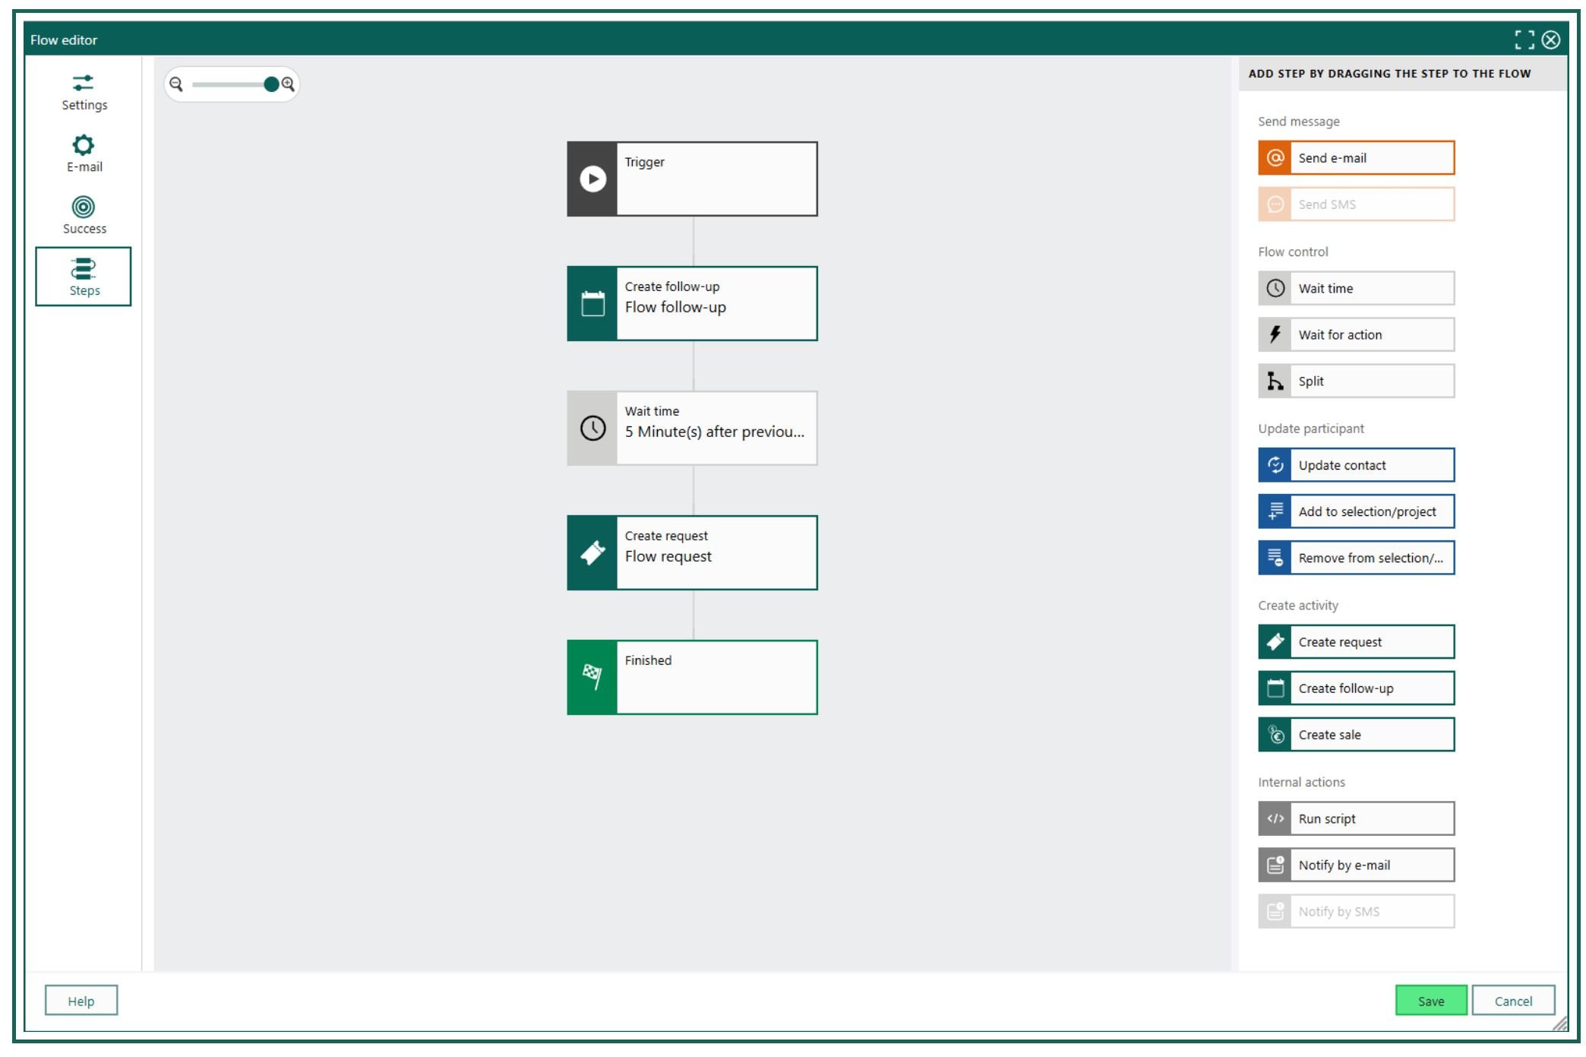Select the Send e-mail step icon

point(1275,158)
